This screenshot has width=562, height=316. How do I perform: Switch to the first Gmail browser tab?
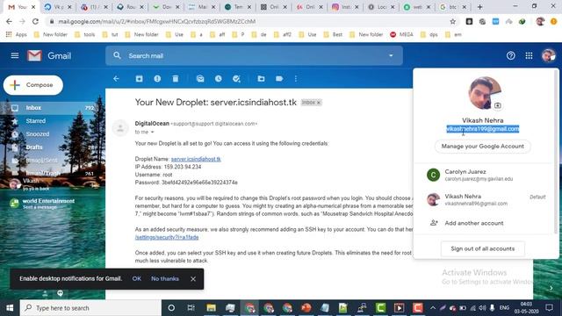pyautogui.click(x=21, y=7)
